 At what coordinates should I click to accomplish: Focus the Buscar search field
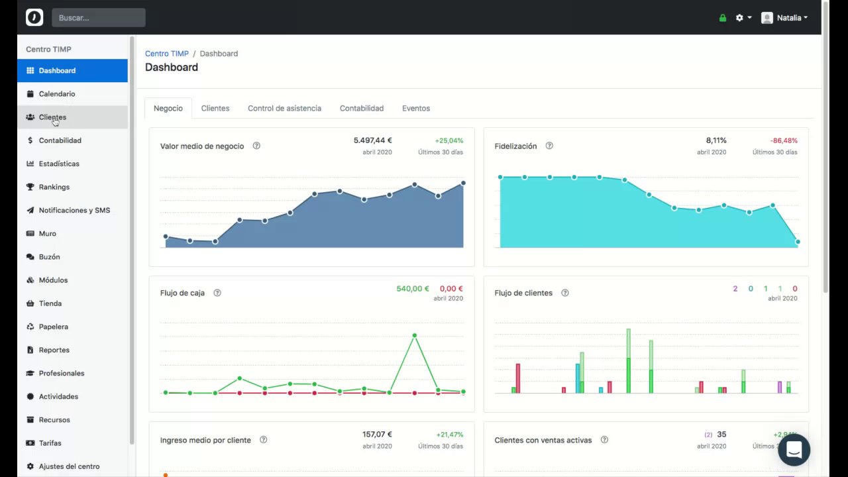click(x=99, y=18)
